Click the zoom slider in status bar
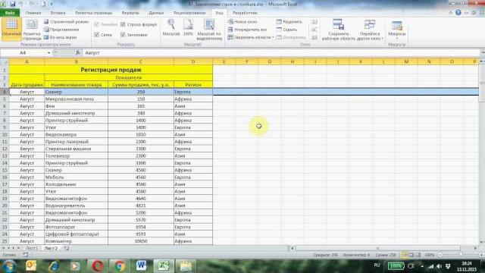The height and width of the screenshot is (273, 485). click(461, 255)
